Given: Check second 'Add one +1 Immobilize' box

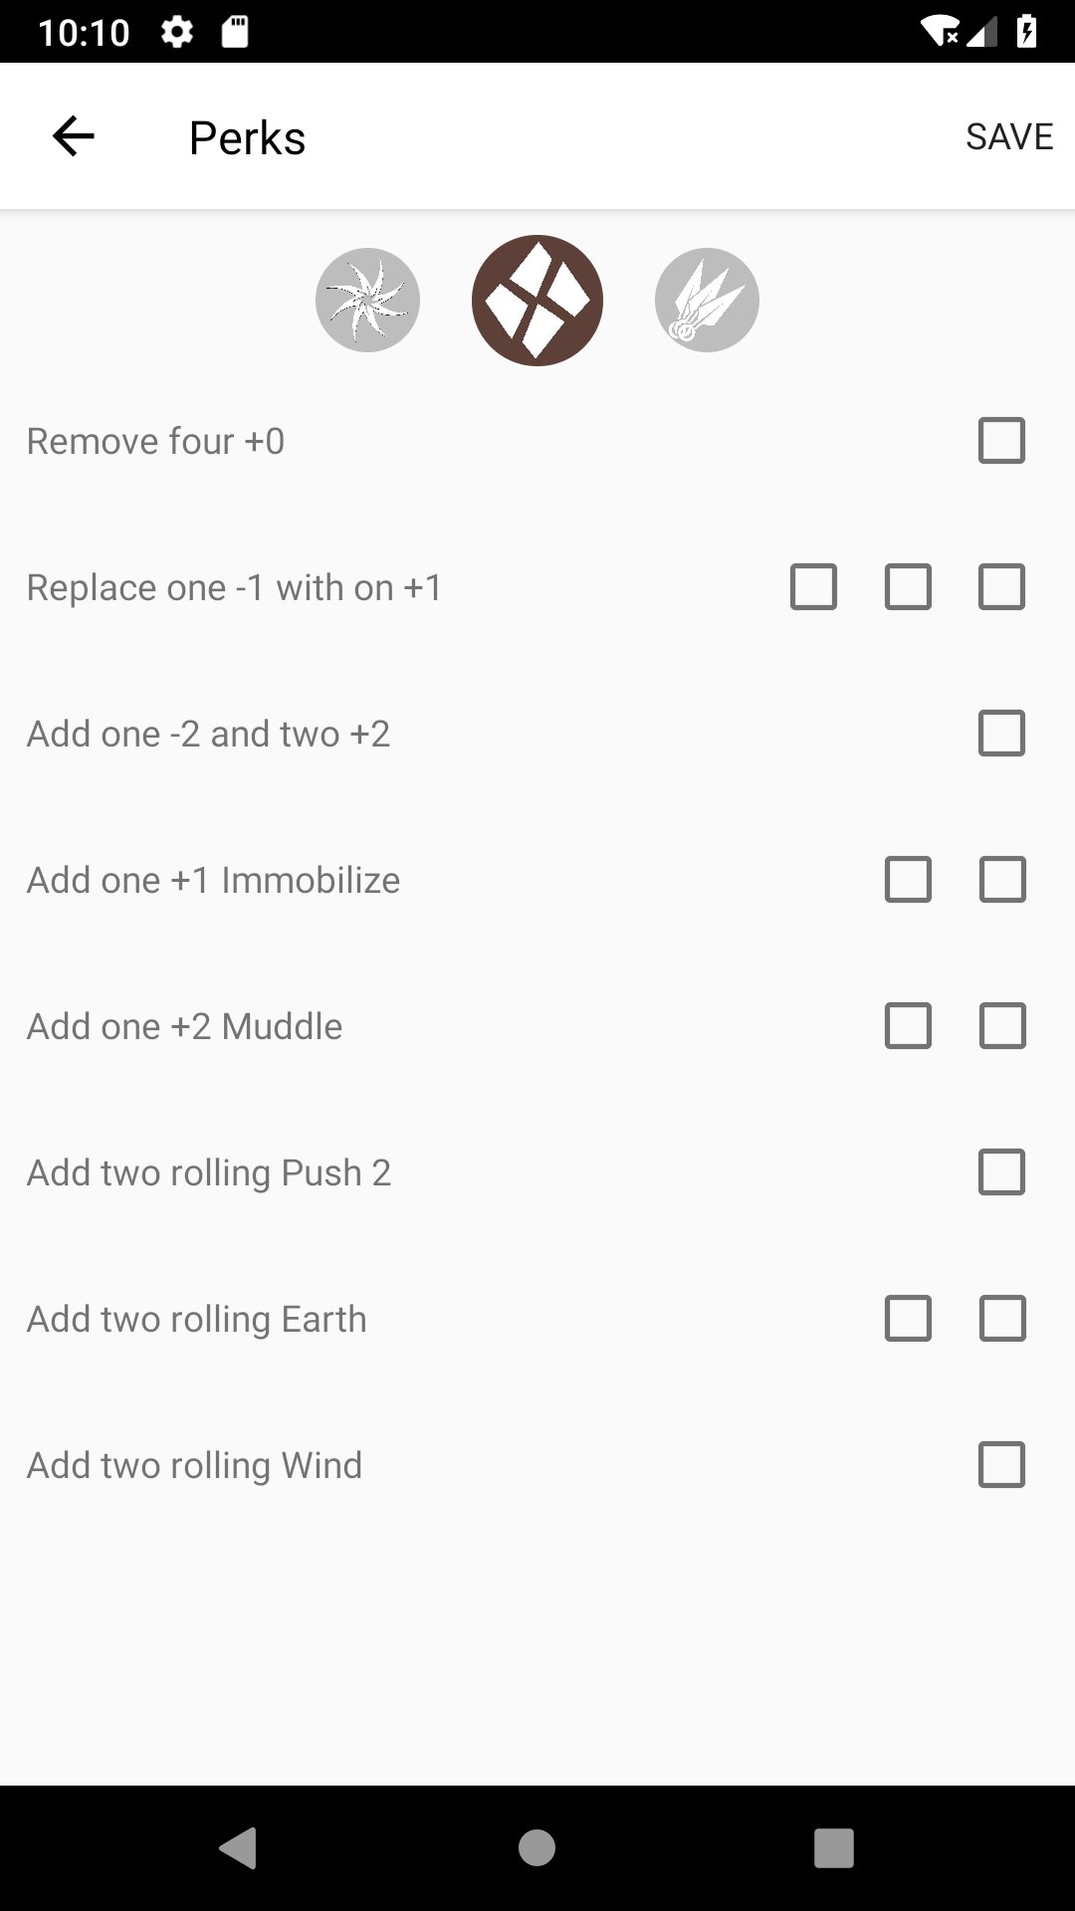Looking at the screenshot, I should (1001, 880).
